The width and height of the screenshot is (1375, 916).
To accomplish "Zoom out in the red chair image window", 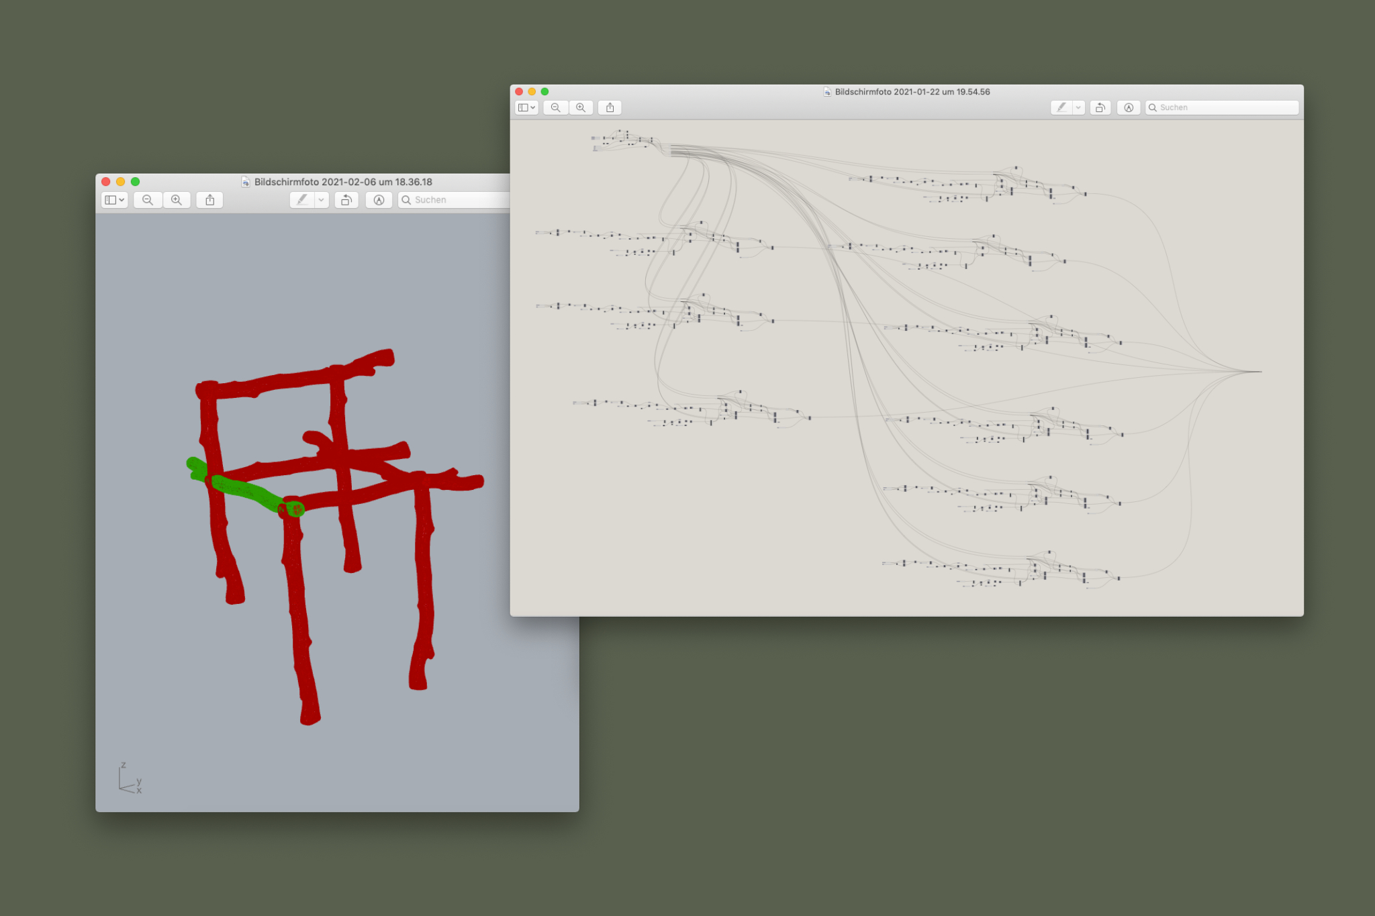I will click(148, 200).
